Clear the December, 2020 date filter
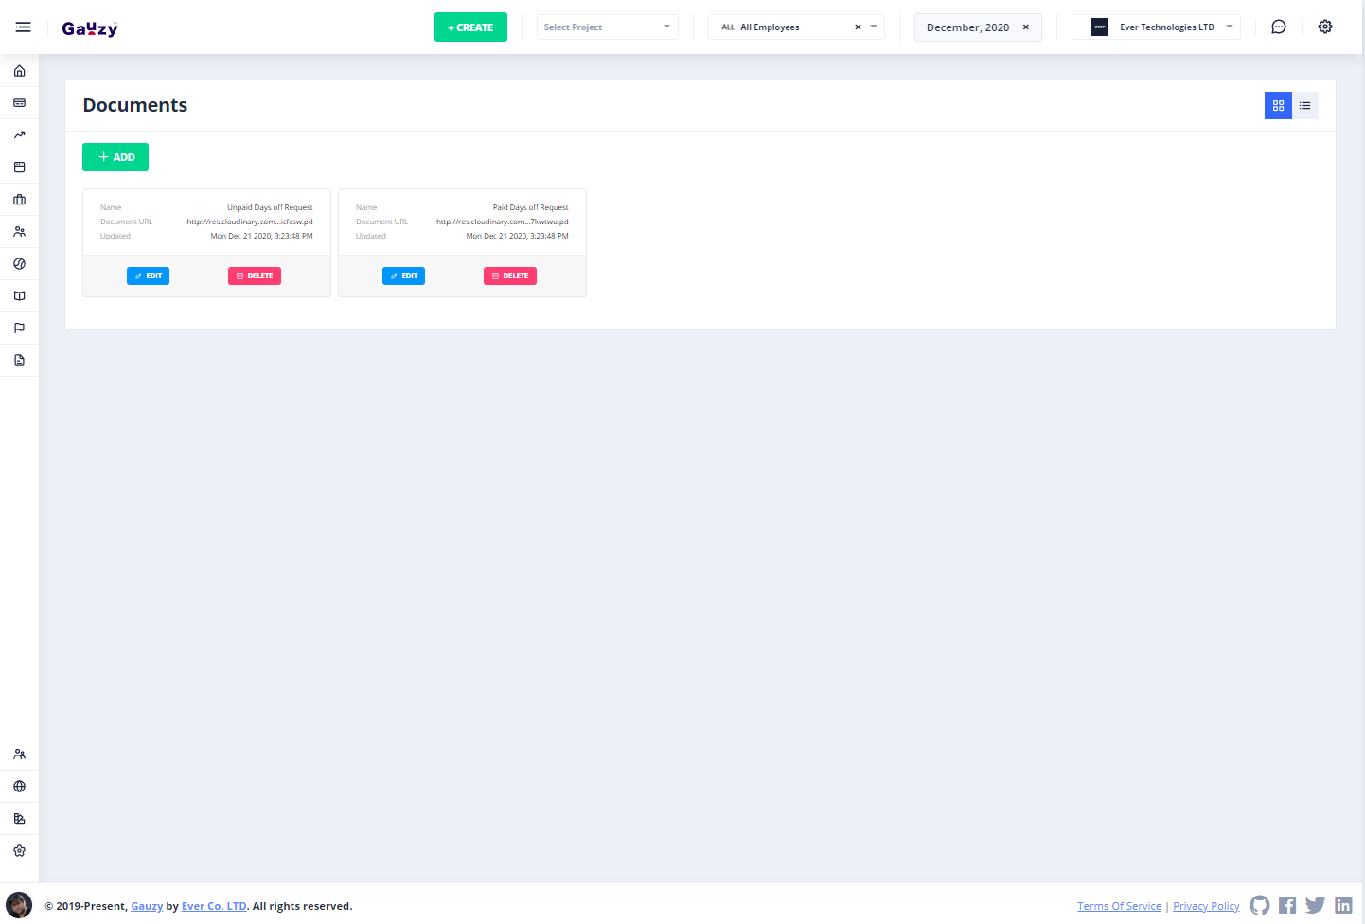The width and height of the screenshot is (1365, 924). click(x=1025, y=27)
